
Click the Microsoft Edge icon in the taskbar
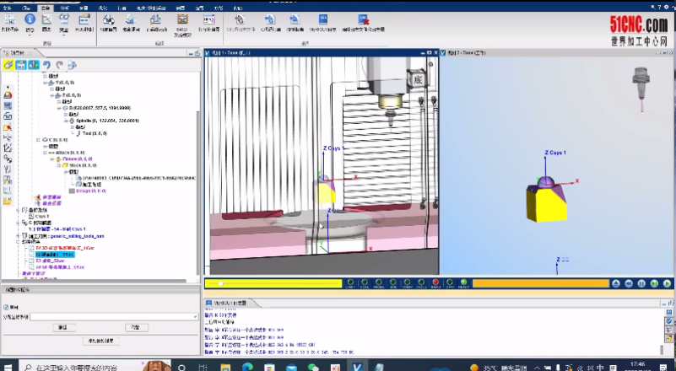(247, 367)
